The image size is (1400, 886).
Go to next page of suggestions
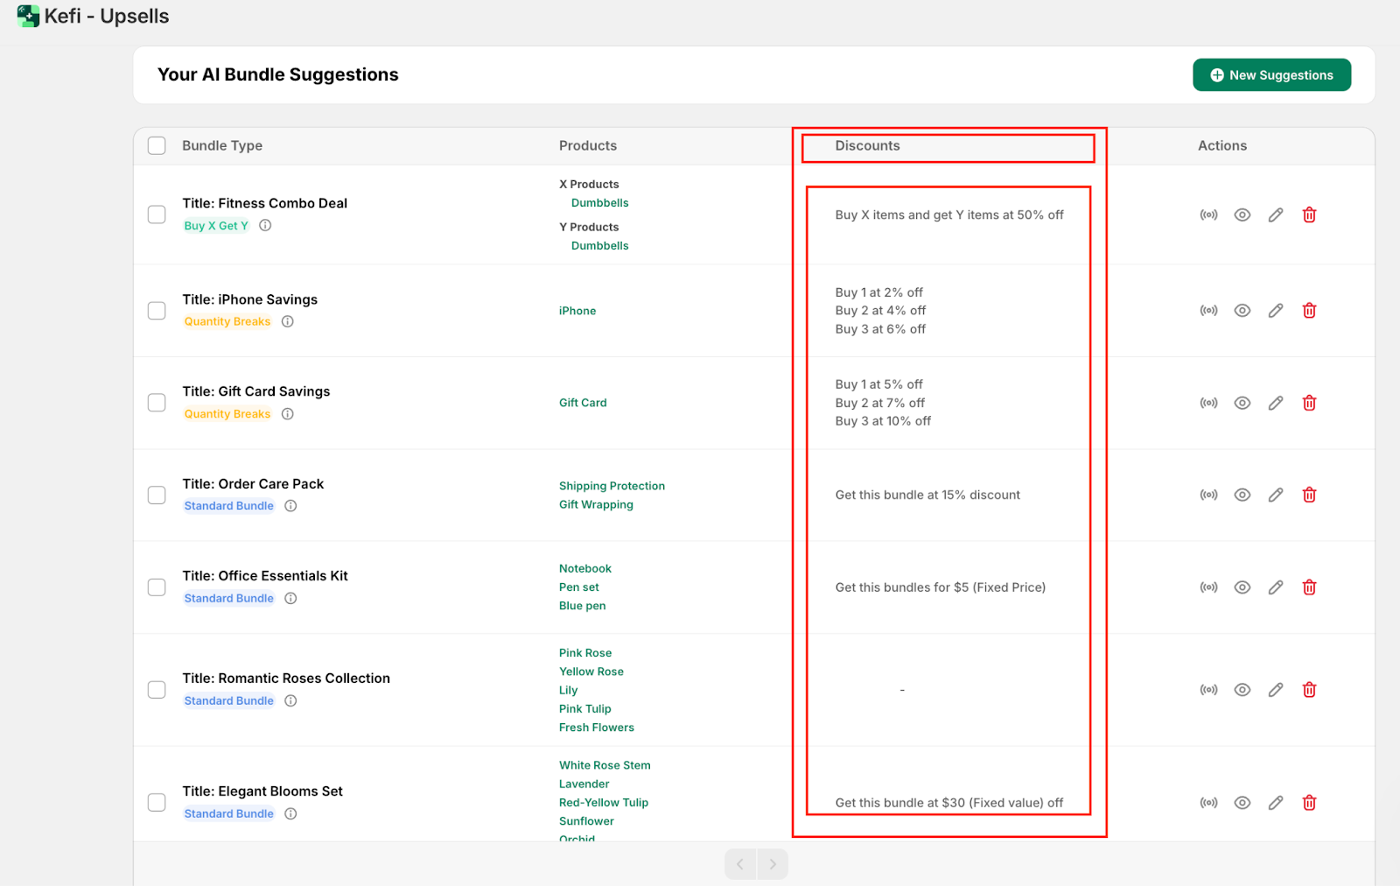pos(773,864)
